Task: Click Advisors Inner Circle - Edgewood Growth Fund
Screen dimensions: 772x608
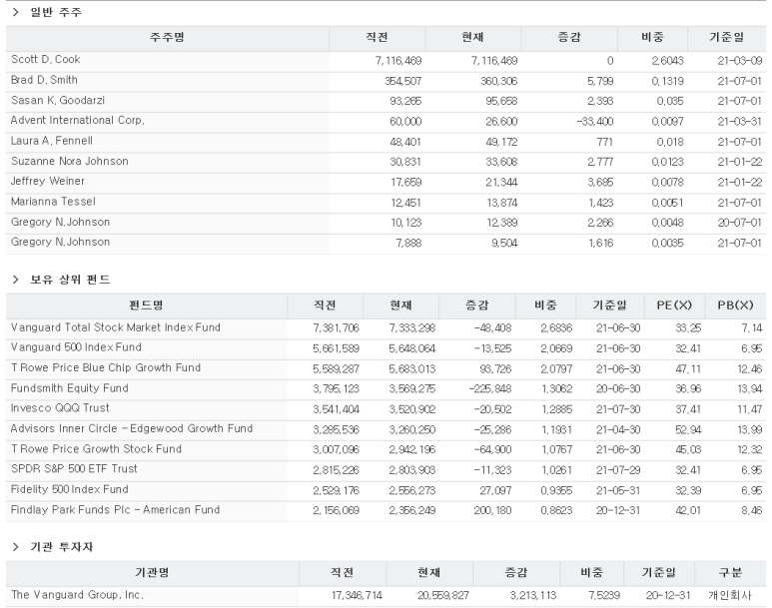Action: [x=132, y=429]
